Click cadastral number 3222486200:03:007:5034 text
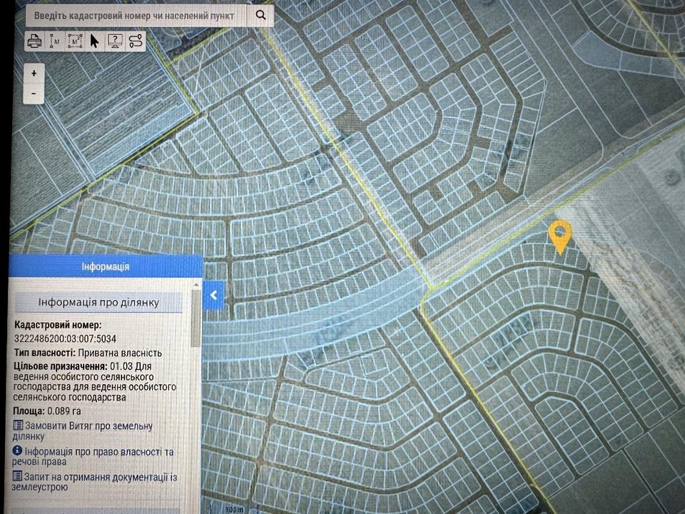Screen dimensions: 685x514 (66, 338)
